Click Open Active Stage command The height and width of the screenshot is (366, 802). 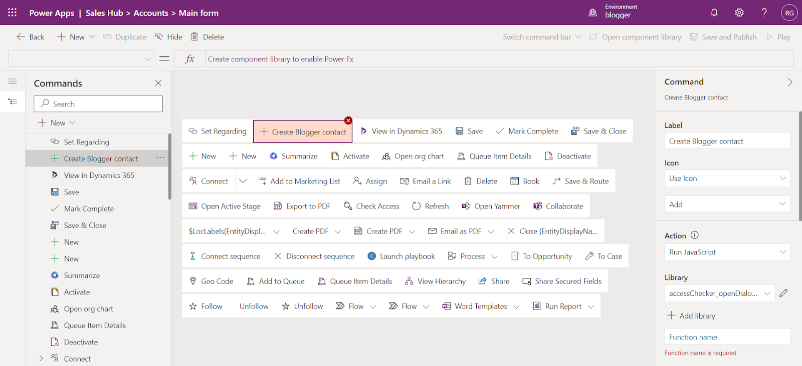225,206
